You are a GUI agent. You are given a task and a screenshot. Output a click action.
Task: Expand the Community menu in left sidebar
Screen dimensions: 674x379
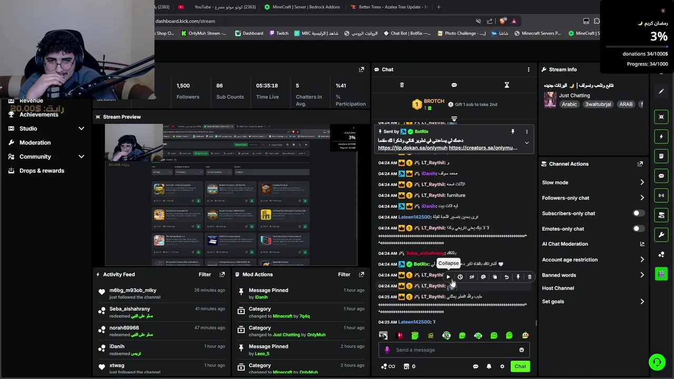click(x=81, y=156)
